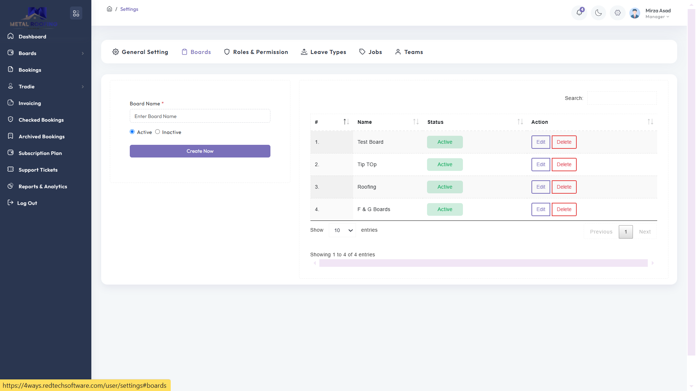Open the notifications bell icon
This screenshot has width=696, height=391.
(x=579, y=13)
